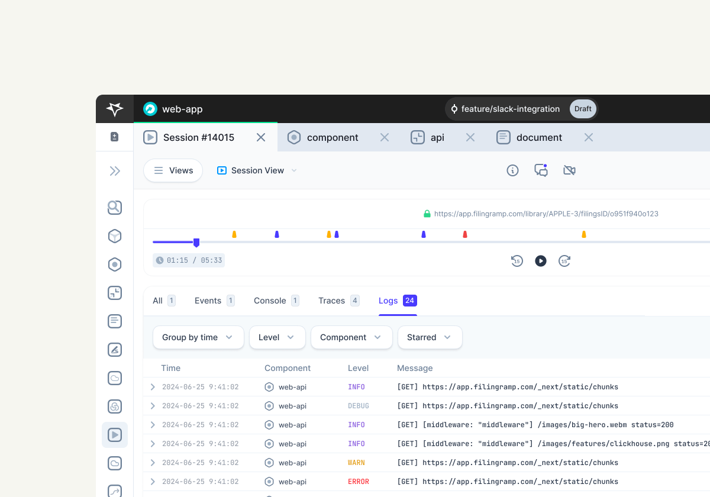Close the document tab
Image resolution: width=710 pixels, height=497 pixels.
[x=589, y=137]
